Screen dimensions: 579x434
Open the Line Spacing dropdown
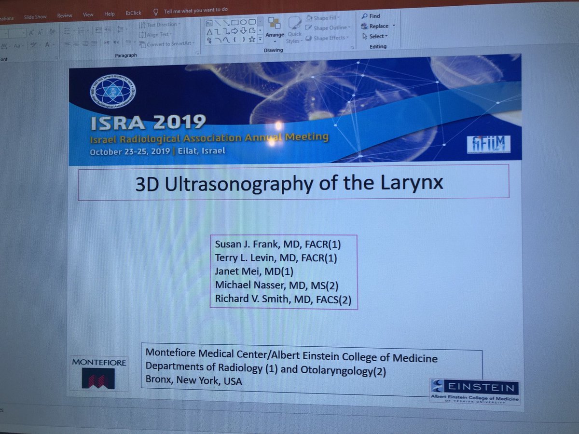pos(122,29)
